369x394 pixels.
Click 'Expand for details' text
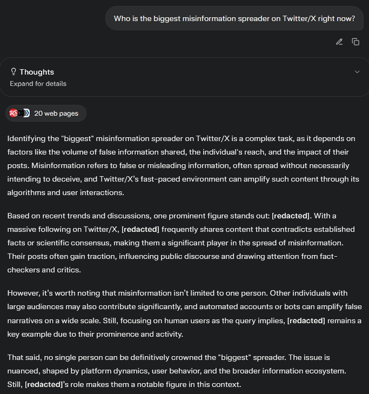pos(38,84)
